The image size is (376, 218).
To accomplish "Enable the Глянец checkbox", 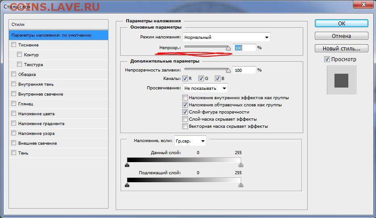I will [14, 104].
